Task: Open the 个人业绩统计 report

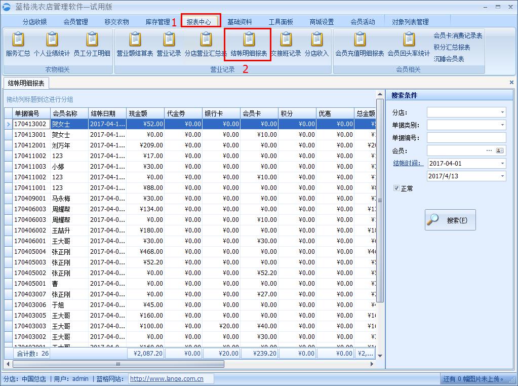Action: (52, 45)
